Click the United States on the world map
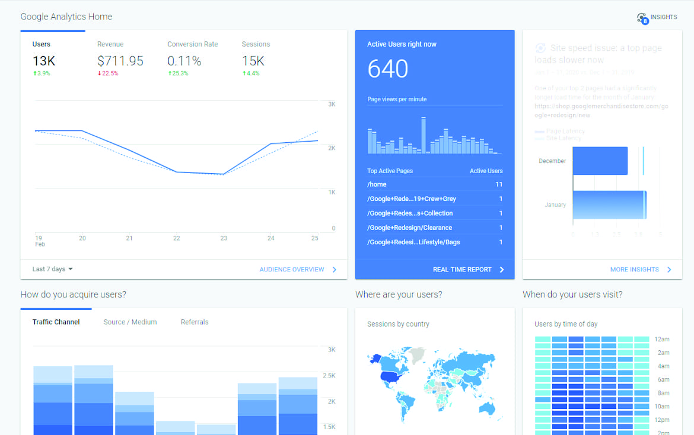Viewport: 694px width, 435px height. pyautogui.click(x=391, y=377)
